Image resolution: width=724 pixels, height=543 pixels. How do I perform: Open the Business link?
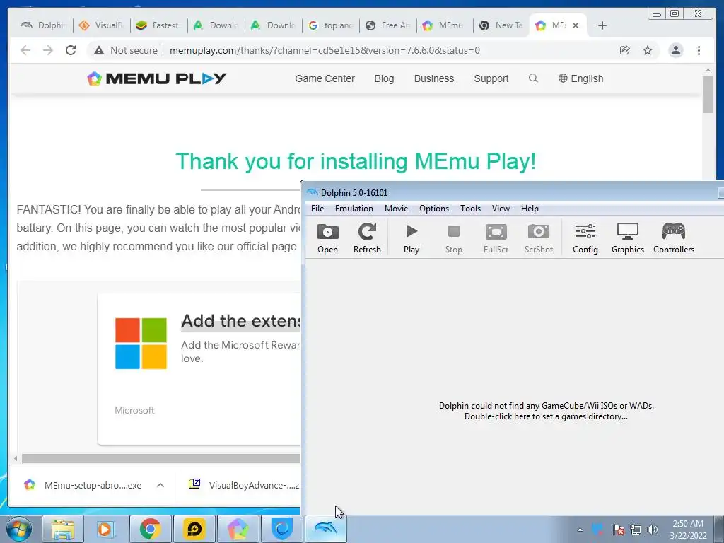pyautogui.click(x=434, y=78)
